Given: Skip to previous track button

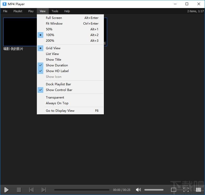Looking at the screenshot, I should [31, 190].
